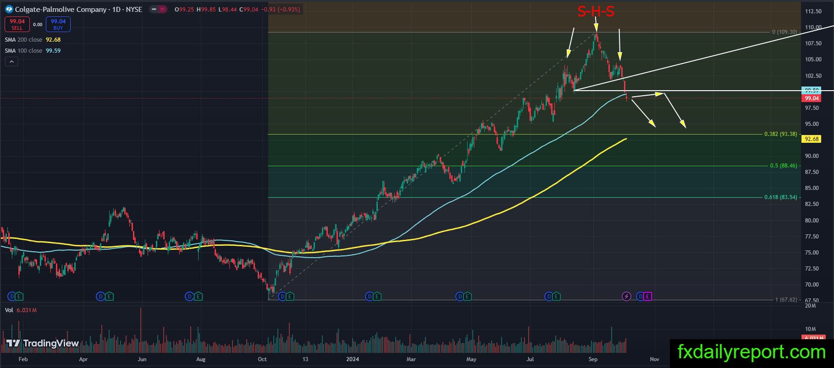Select the SMA 100 close legend entry
Screen dimensions: 834x368
click(33, 51)
